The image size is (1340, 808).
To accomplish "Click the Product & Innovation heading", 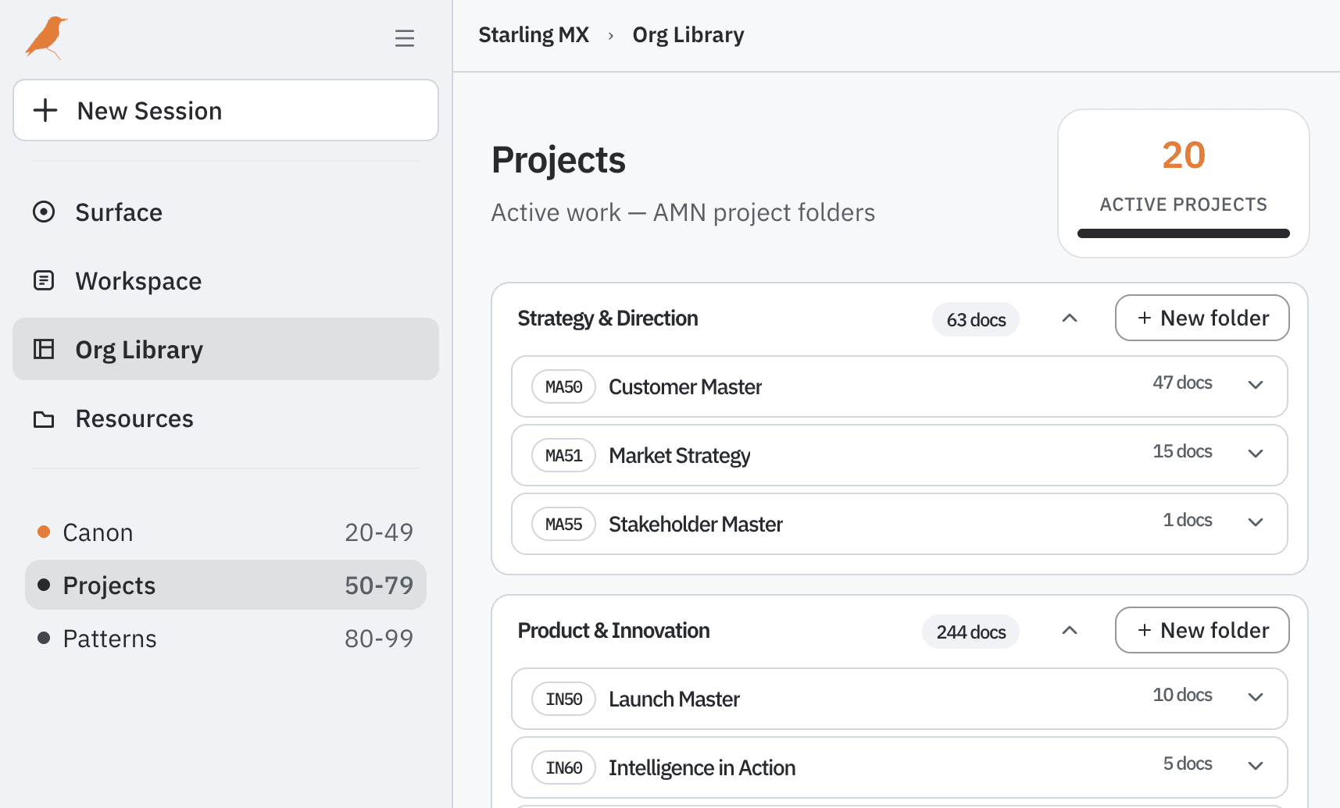I will [614, 631].
